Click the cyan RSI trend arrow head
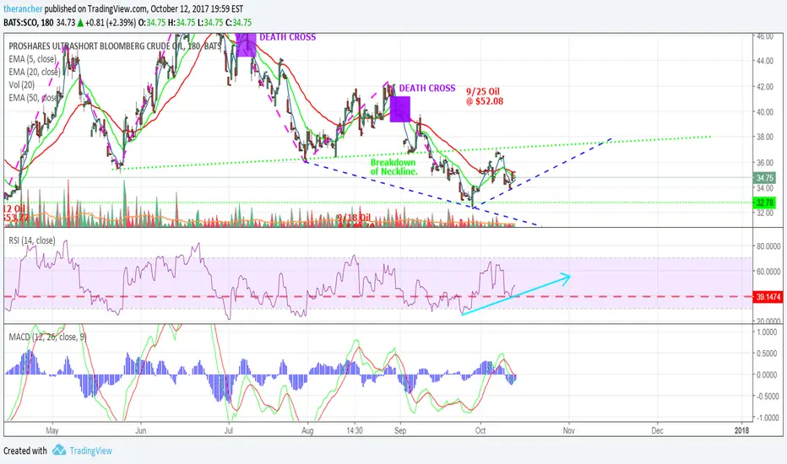The width and height of the screenshot is (787, 464). (566, 278)
